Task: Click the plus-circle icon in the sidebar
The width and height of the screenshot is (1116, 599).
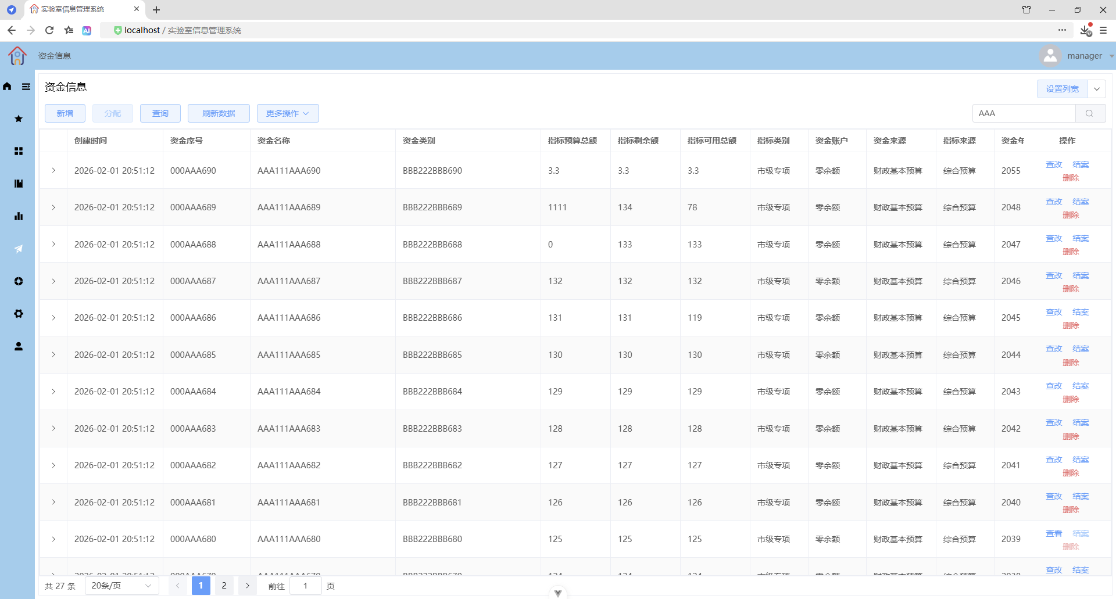Action: [19, 281]
